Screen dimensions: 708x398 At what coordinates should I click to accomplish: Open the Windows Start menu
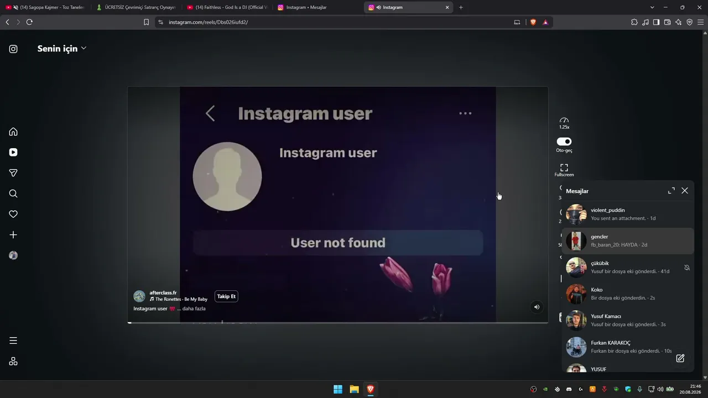point(338,389)
